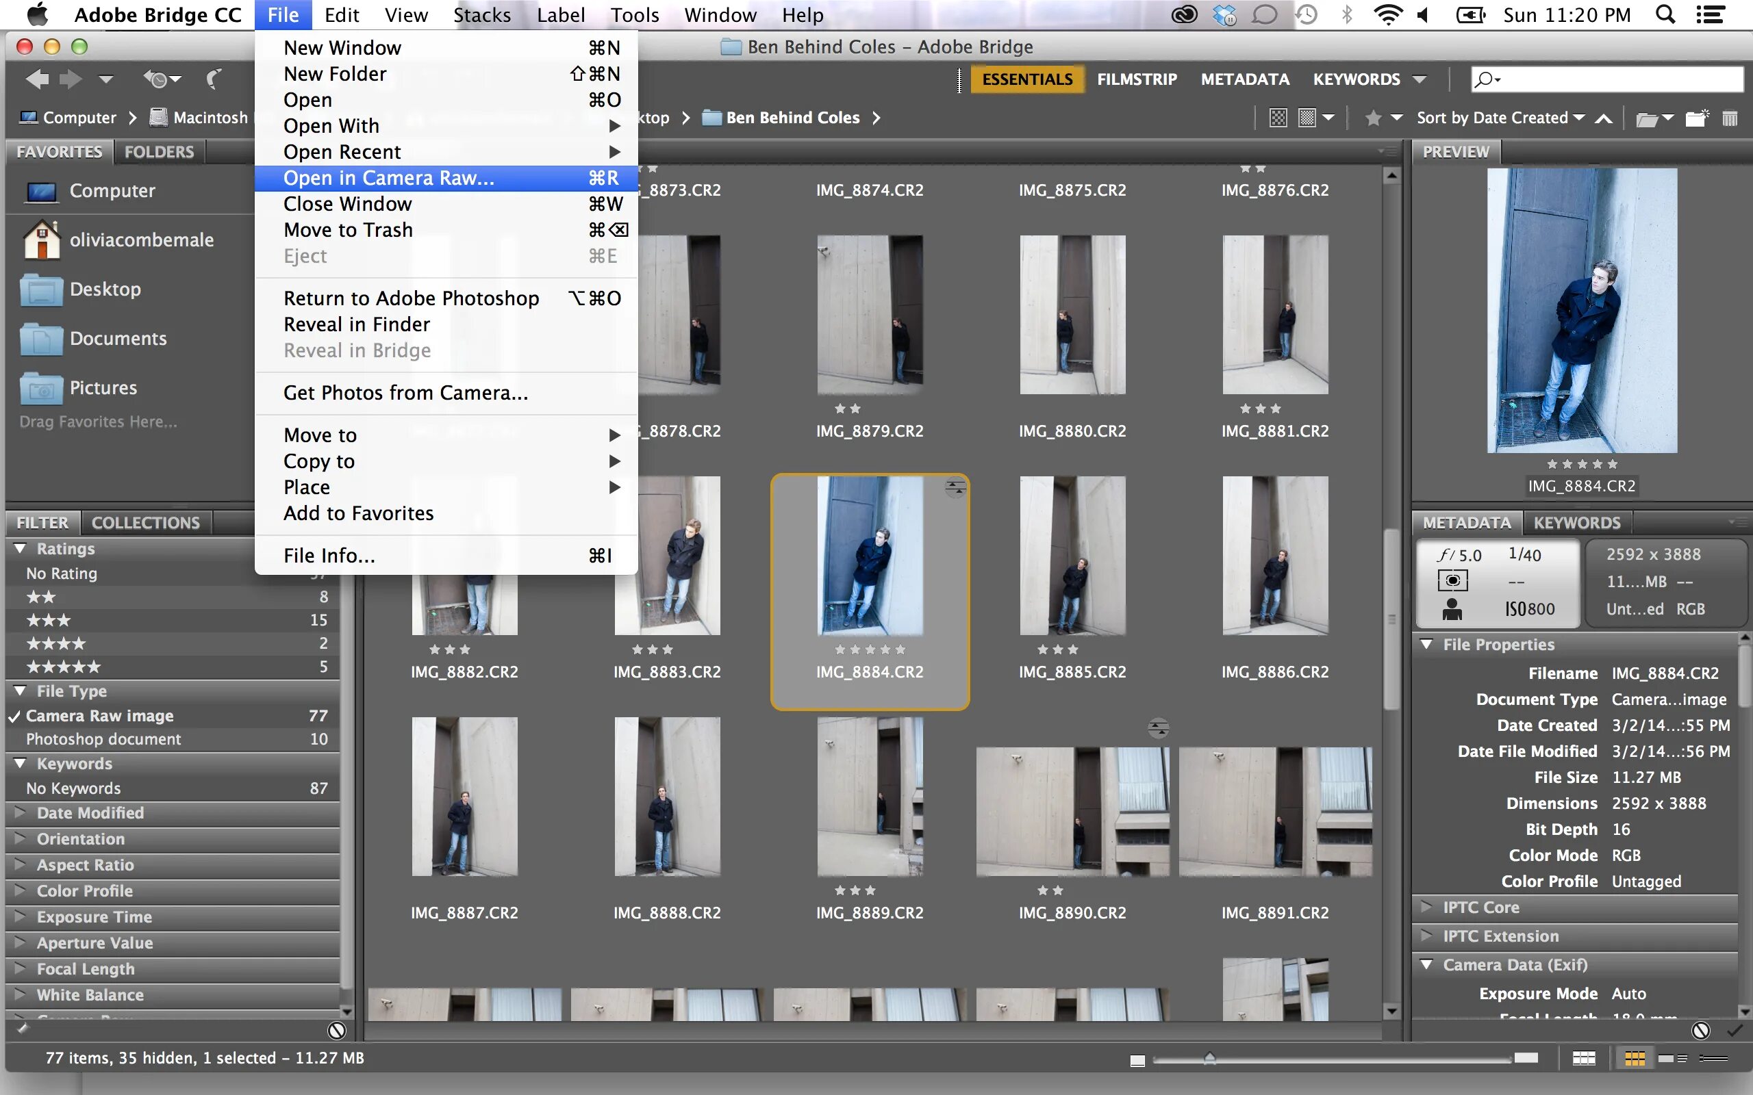
Task: Click the Ben Behind Coles breadcrumb
Action: [792, 118]
